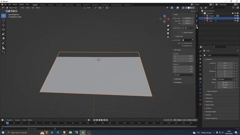Enable the Render Region checkbox
The height and width of the screenshot is (135, 240).
pyautogui.click(x=183, y=33)
